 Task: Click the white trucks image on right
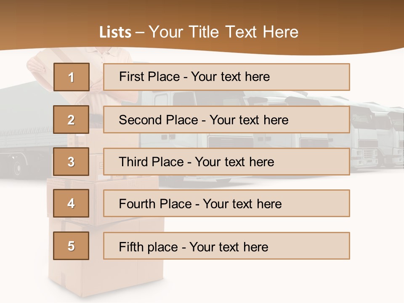coord(375,139)
